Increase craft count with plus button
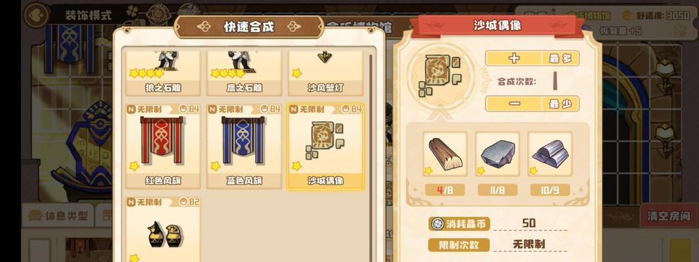The image size is (699, 262). (x=514, y=58)
